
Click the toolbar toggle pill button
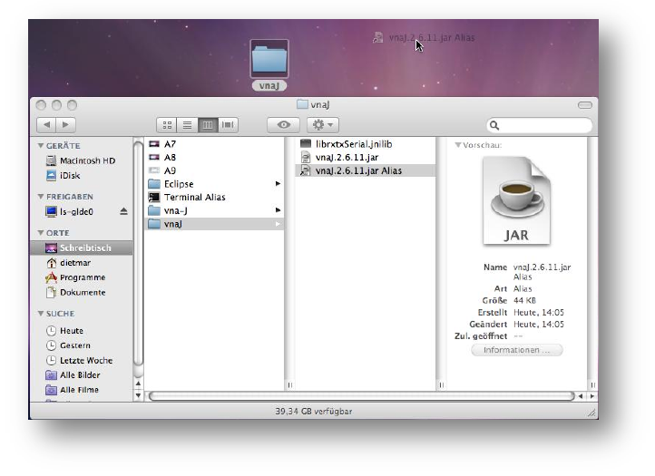[585, 105]
